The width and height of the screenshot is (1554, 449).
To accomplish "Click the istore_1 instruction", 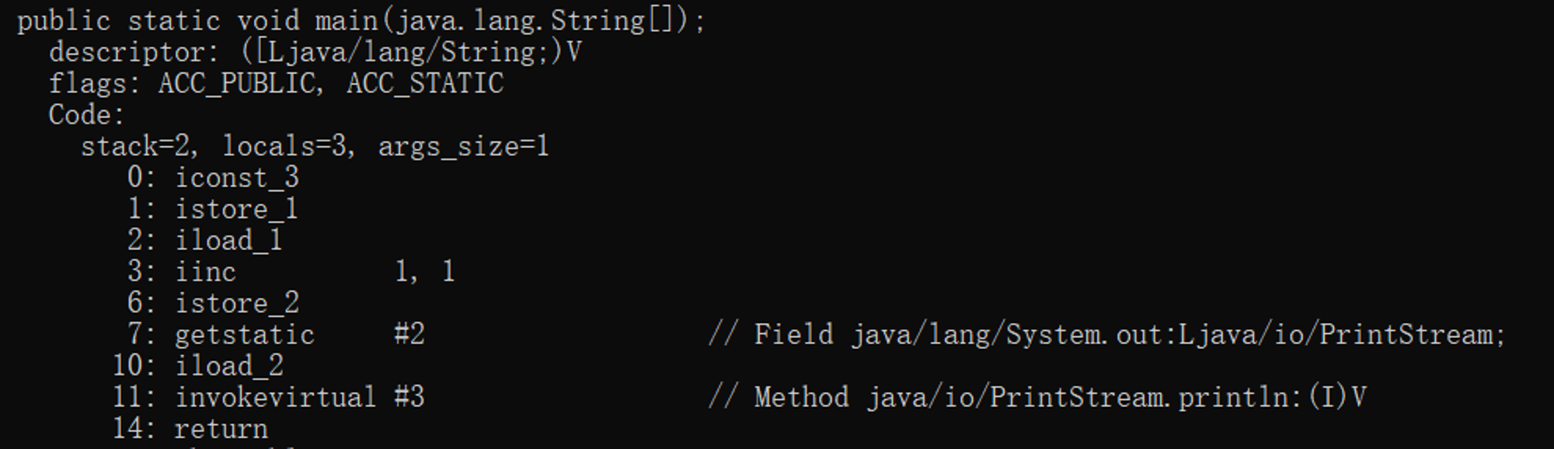I will pos(237,209).
